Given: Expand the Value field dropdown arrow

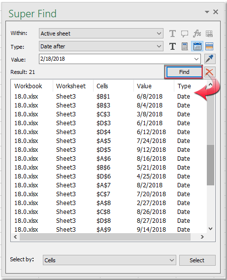Looking at the screenshot, I should pos(196,59).
